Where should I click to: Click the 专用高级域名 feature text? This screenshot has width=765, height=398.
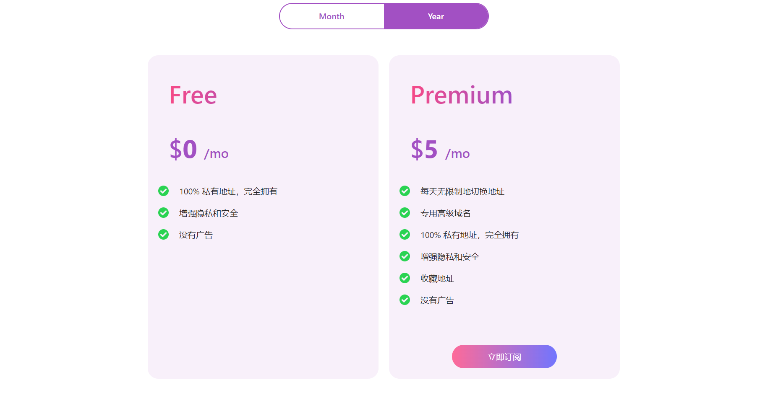(x=445, y=213)
